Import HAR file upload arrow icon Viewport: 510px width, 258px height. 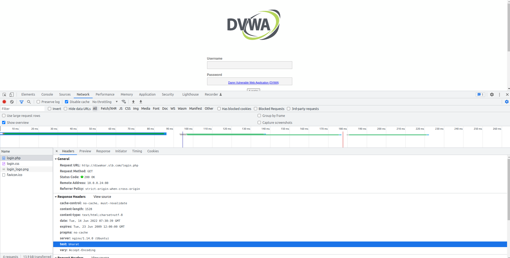133,102
